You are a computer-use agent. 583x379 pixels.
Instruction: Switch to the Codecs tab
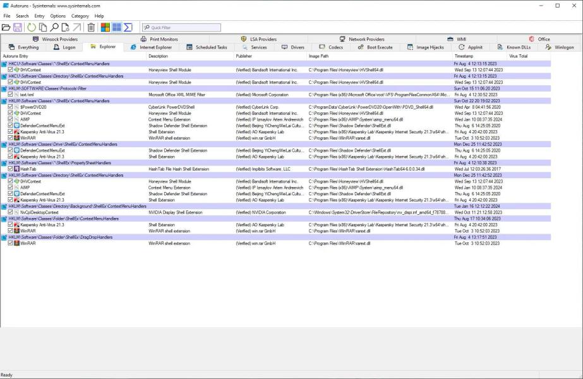[x=331, y=47]
